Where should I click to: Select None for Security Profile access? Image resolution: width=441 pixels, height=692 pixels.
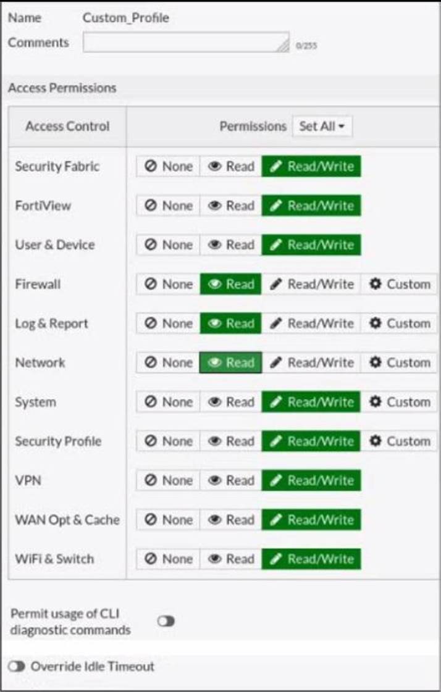pyautogui.click(x=168, y=441)
